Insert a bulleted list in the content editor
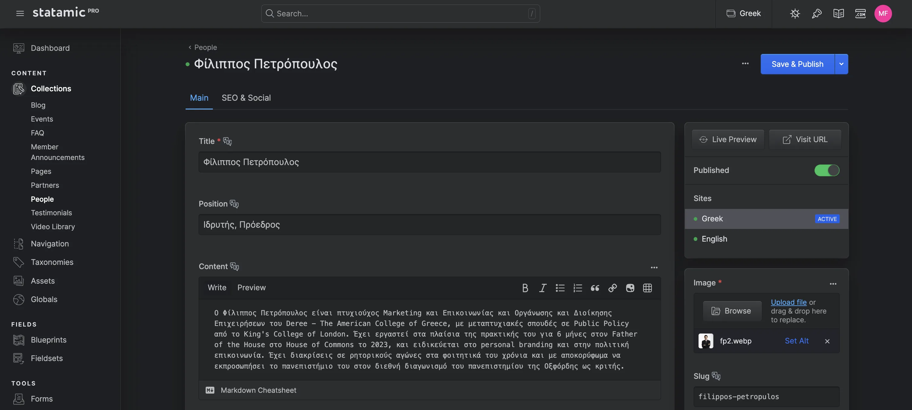 pyautogui.click(x=560, y=288)
